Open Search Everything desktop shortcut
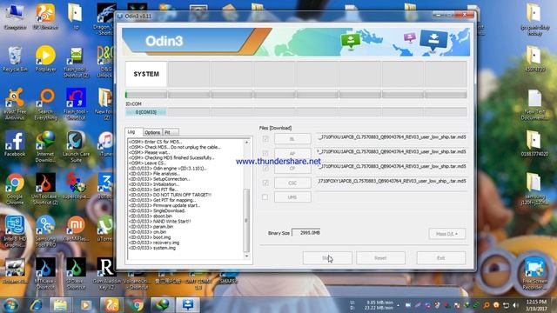Image resolution: width=557 pixels, height=313 pixels. click(45, 104)
